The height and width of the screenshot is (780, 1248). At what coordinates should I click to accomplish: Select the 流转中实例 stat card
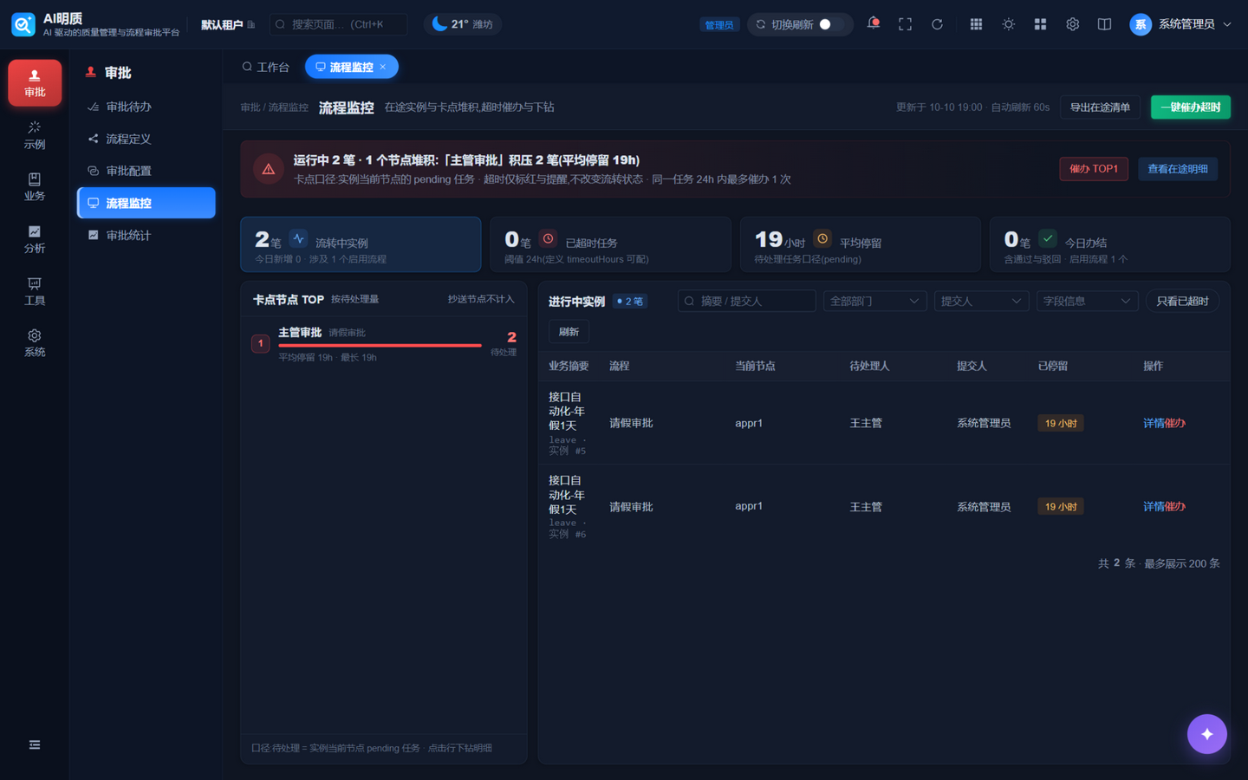tap(361, 244)
